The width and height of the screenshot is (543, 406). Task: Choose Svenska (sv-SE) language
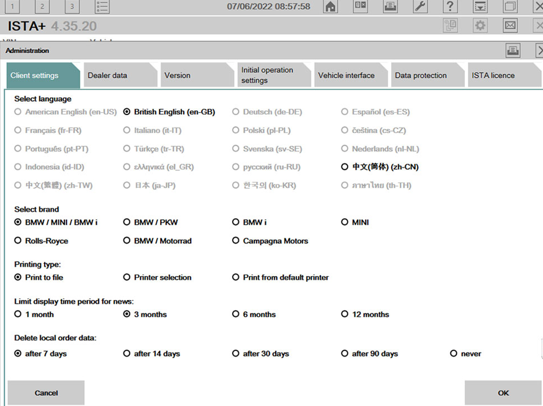point(267,149)
